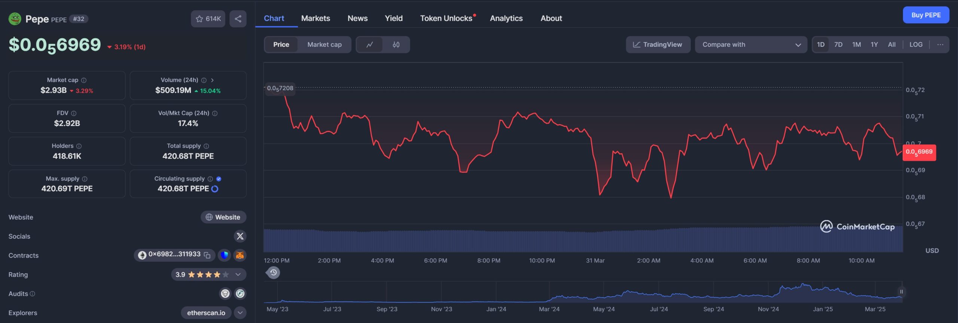Image resolution: width=958 pixels, height=323 pixels.
Task: Click the blue shield wallet icon
Action: tap(224, 255)
